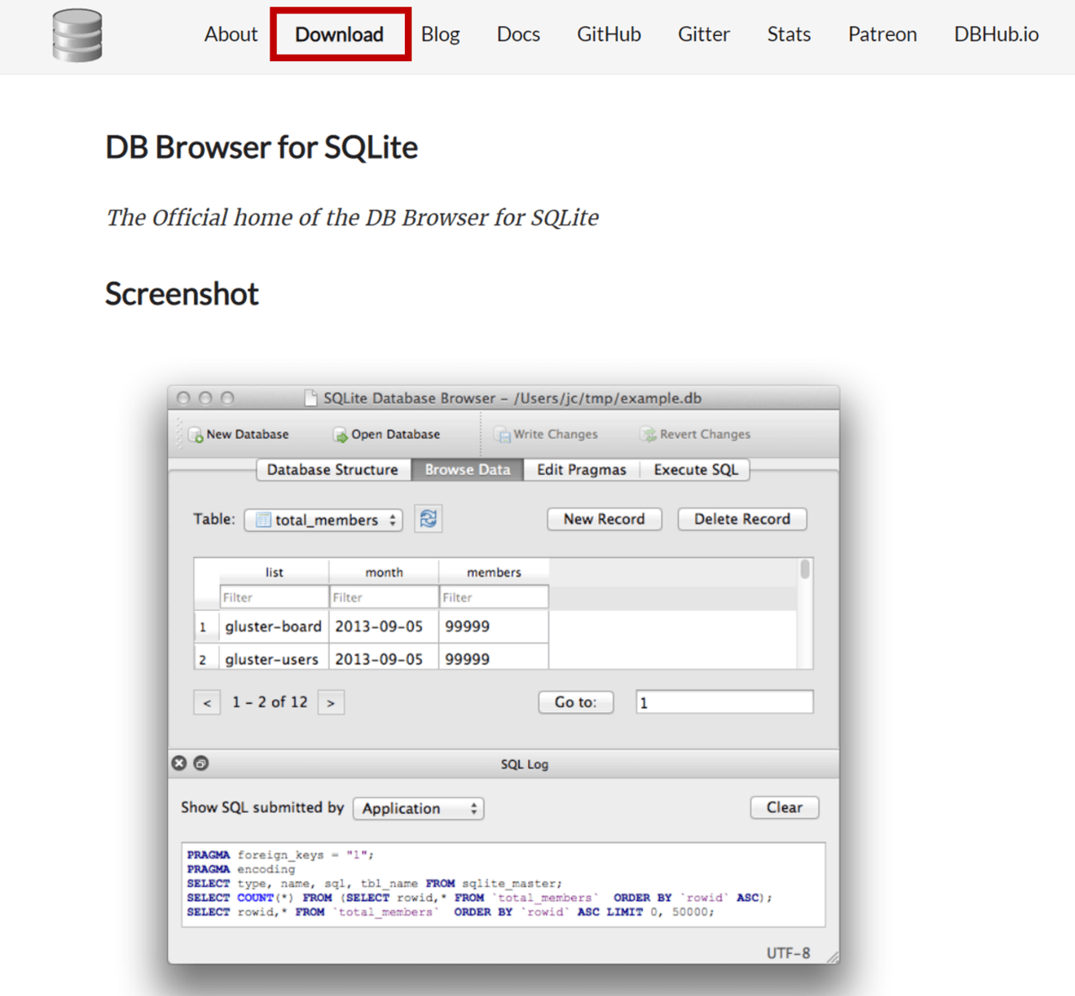This screenshot has height=996, width=1075.
Task: Open the About page
Action: (230, 34)
